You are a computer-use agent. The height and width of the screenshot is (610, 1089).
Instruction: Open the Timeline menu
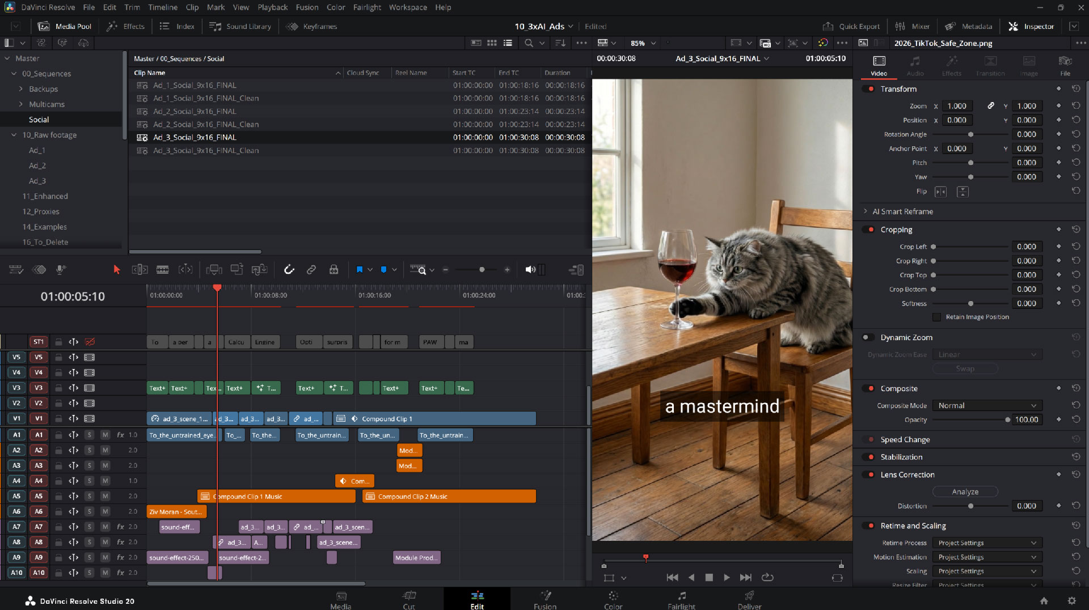coord(163,7)
